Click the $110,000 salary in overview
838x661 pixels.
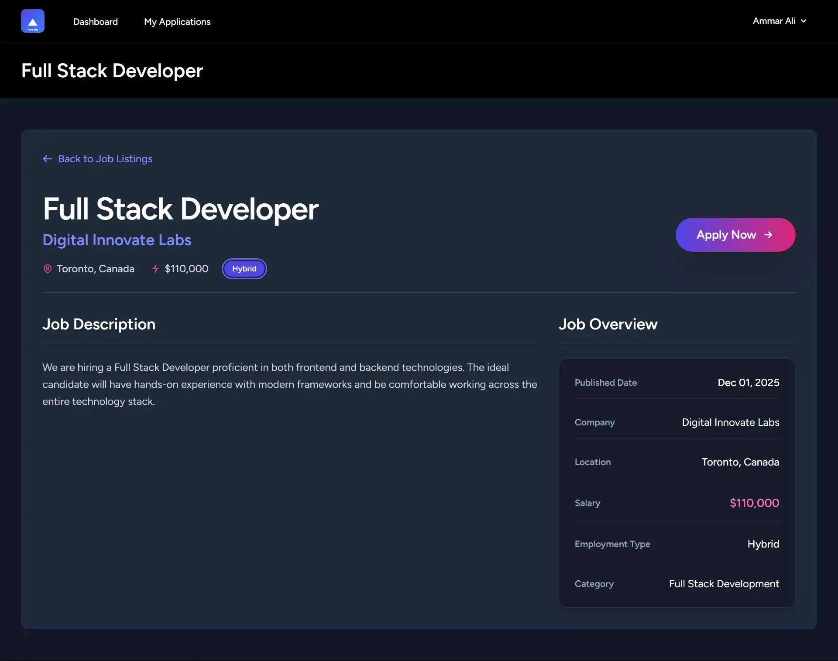click(754, 503)
